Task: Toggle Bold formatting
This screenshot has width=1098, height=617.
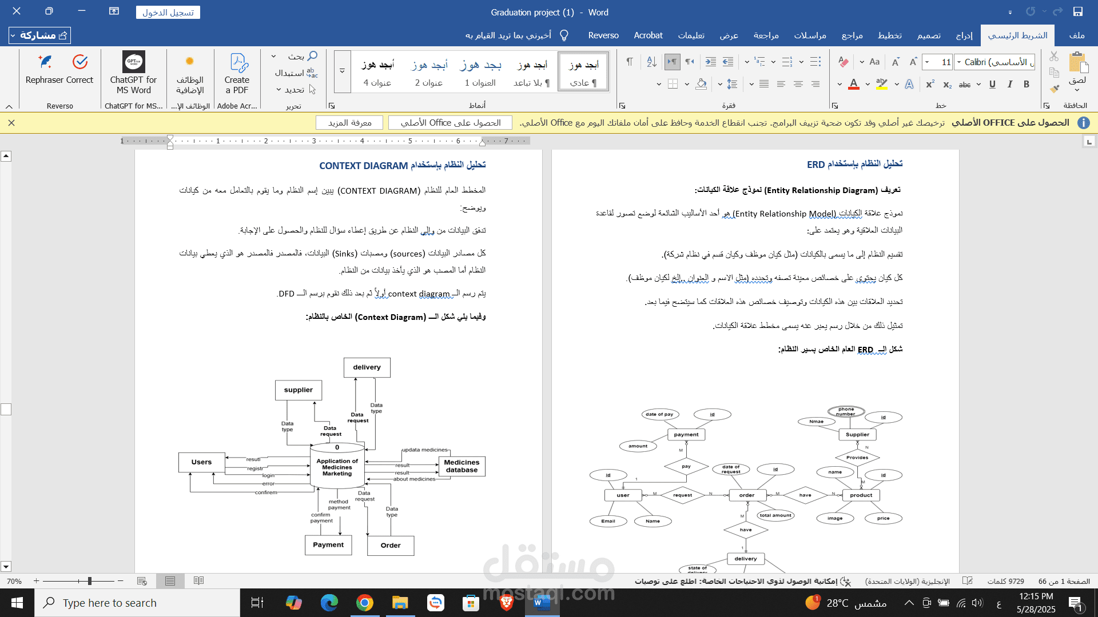Action: (1027, 84)
